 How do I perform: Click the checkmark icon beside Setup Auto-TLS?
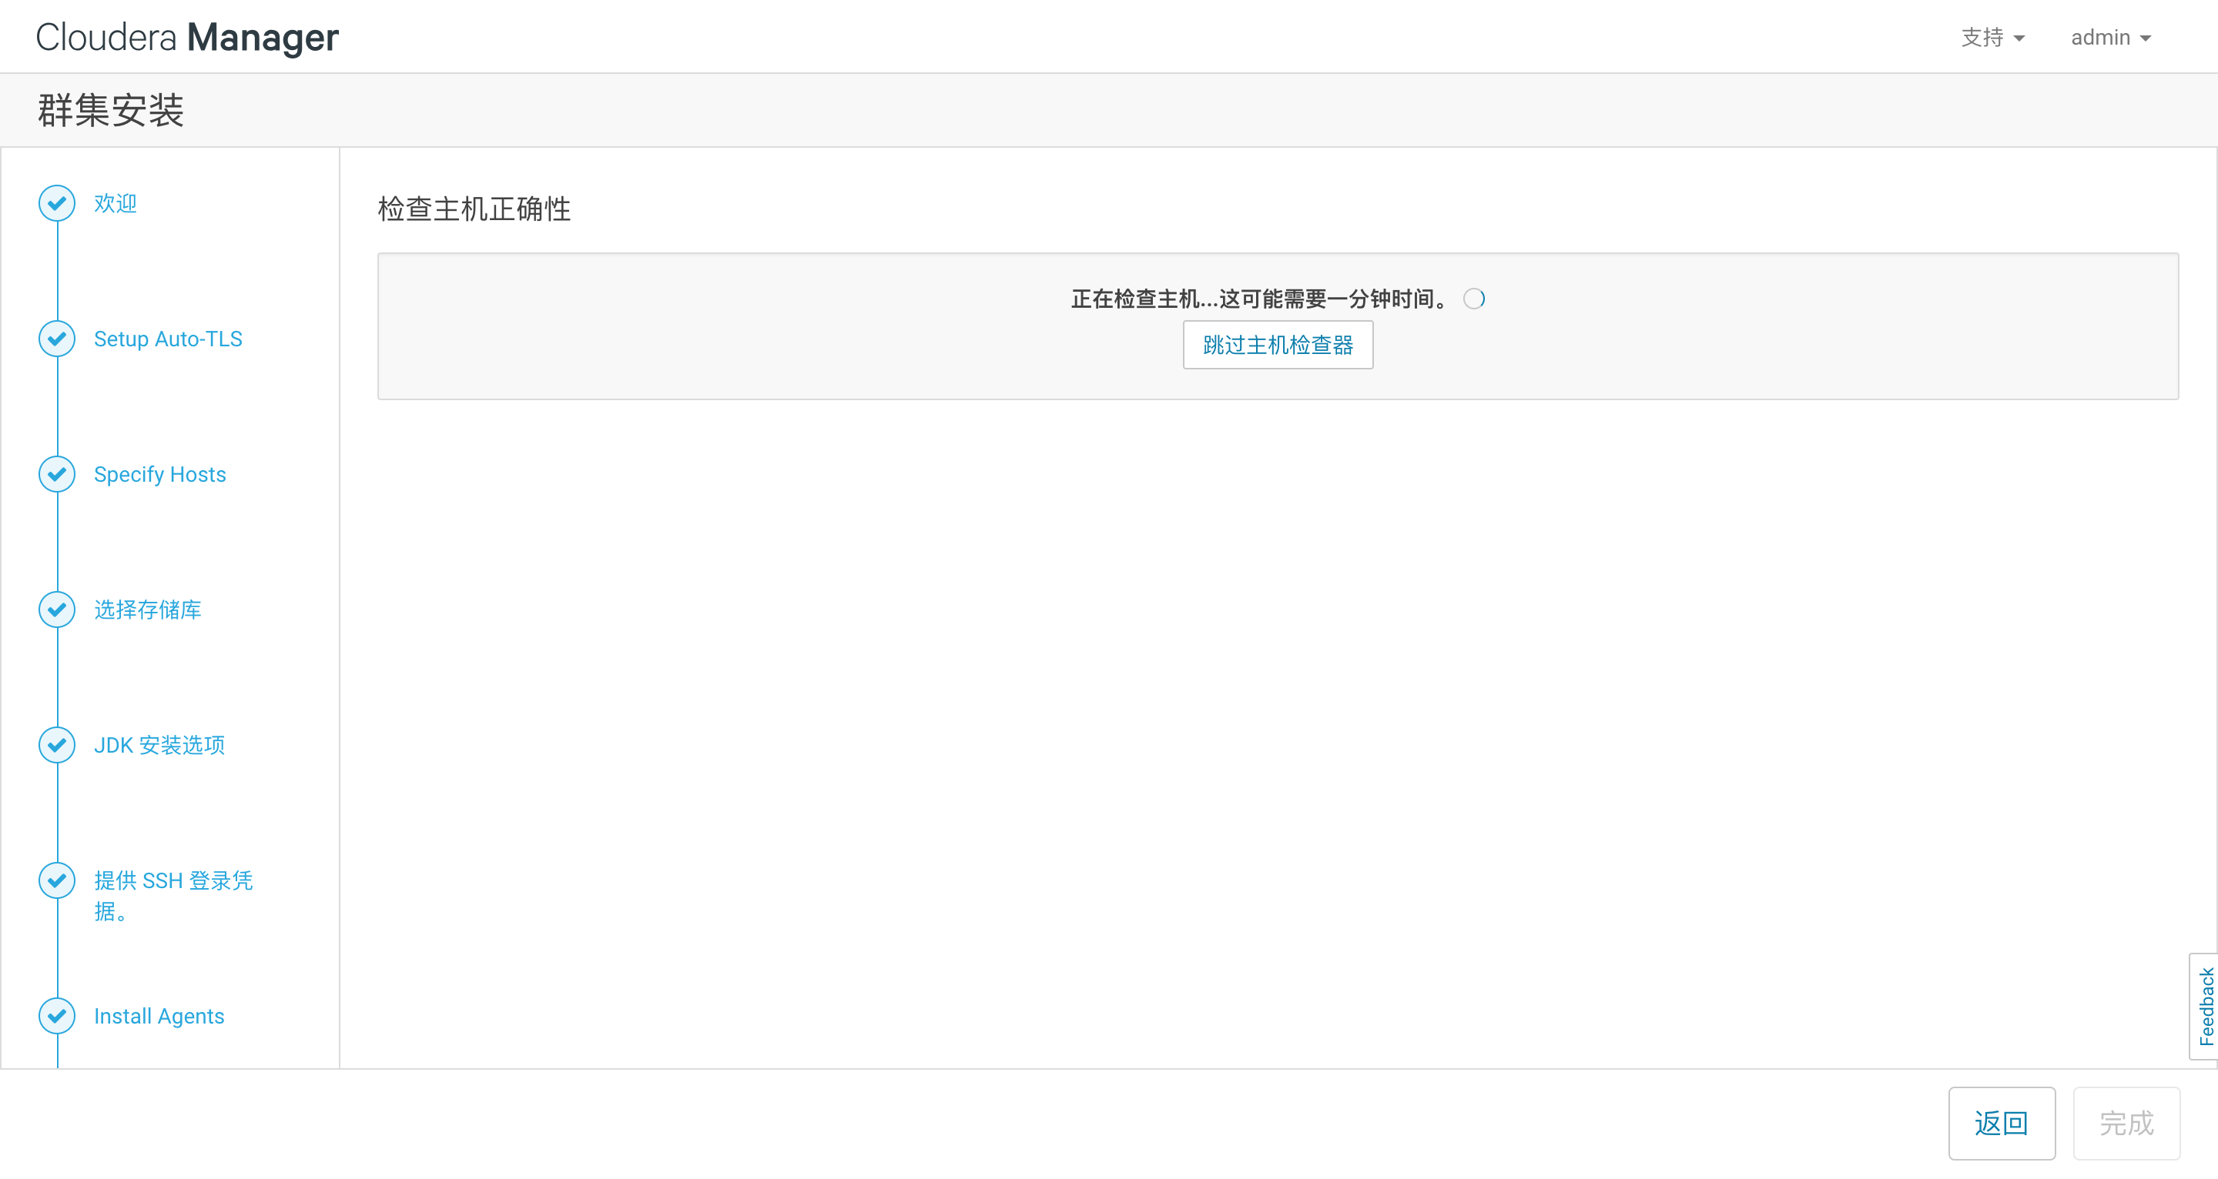pos(57,338)
